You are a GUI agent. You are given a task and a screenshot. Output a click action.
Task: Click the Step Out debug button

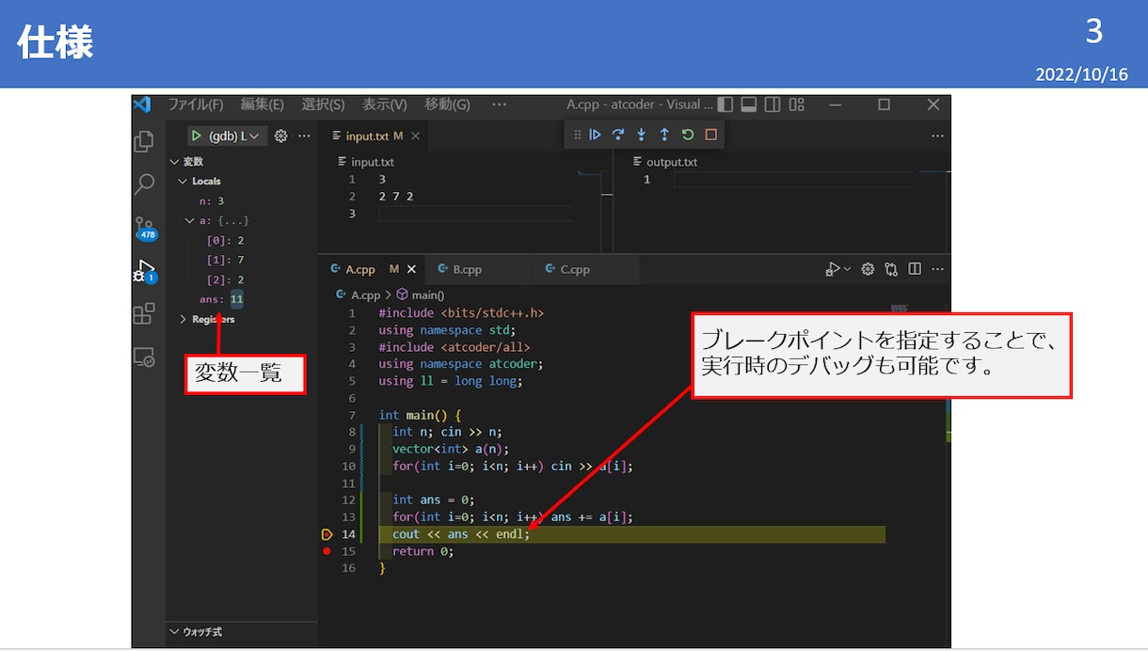(x=664, y=135)
